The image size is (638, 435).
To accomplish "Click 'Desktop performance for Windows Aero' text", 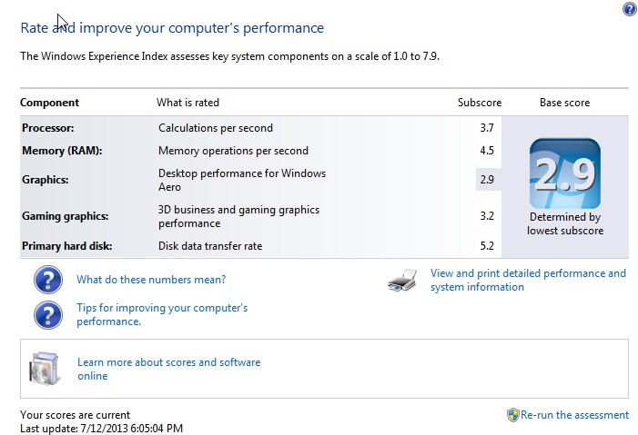I will [x=242, y=180].
